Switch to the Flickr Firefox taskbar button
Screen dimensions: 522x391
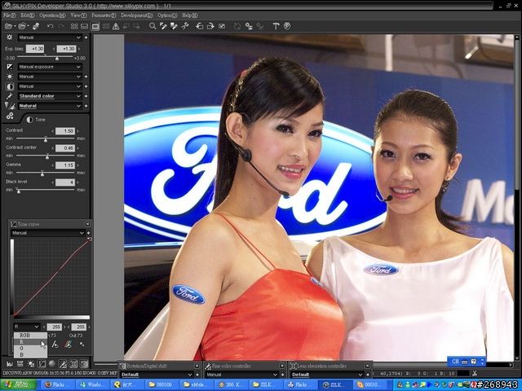pyautogui.click(x=57, y=384)
